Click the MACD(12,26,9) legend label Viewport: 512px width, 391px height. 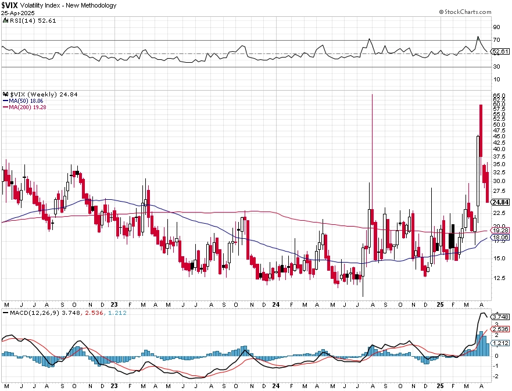click(35, 313)
